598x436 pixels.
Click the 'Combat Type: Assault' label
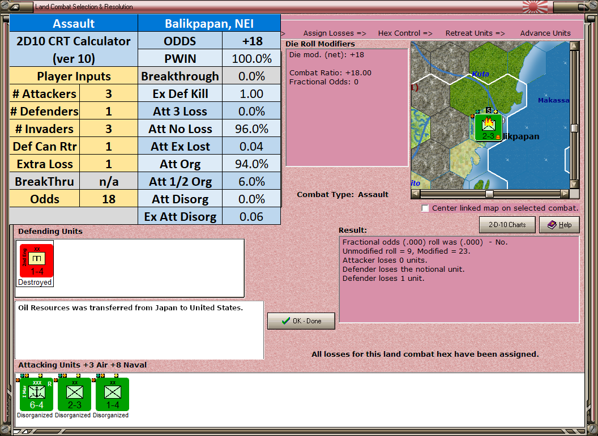pos(343,195)
